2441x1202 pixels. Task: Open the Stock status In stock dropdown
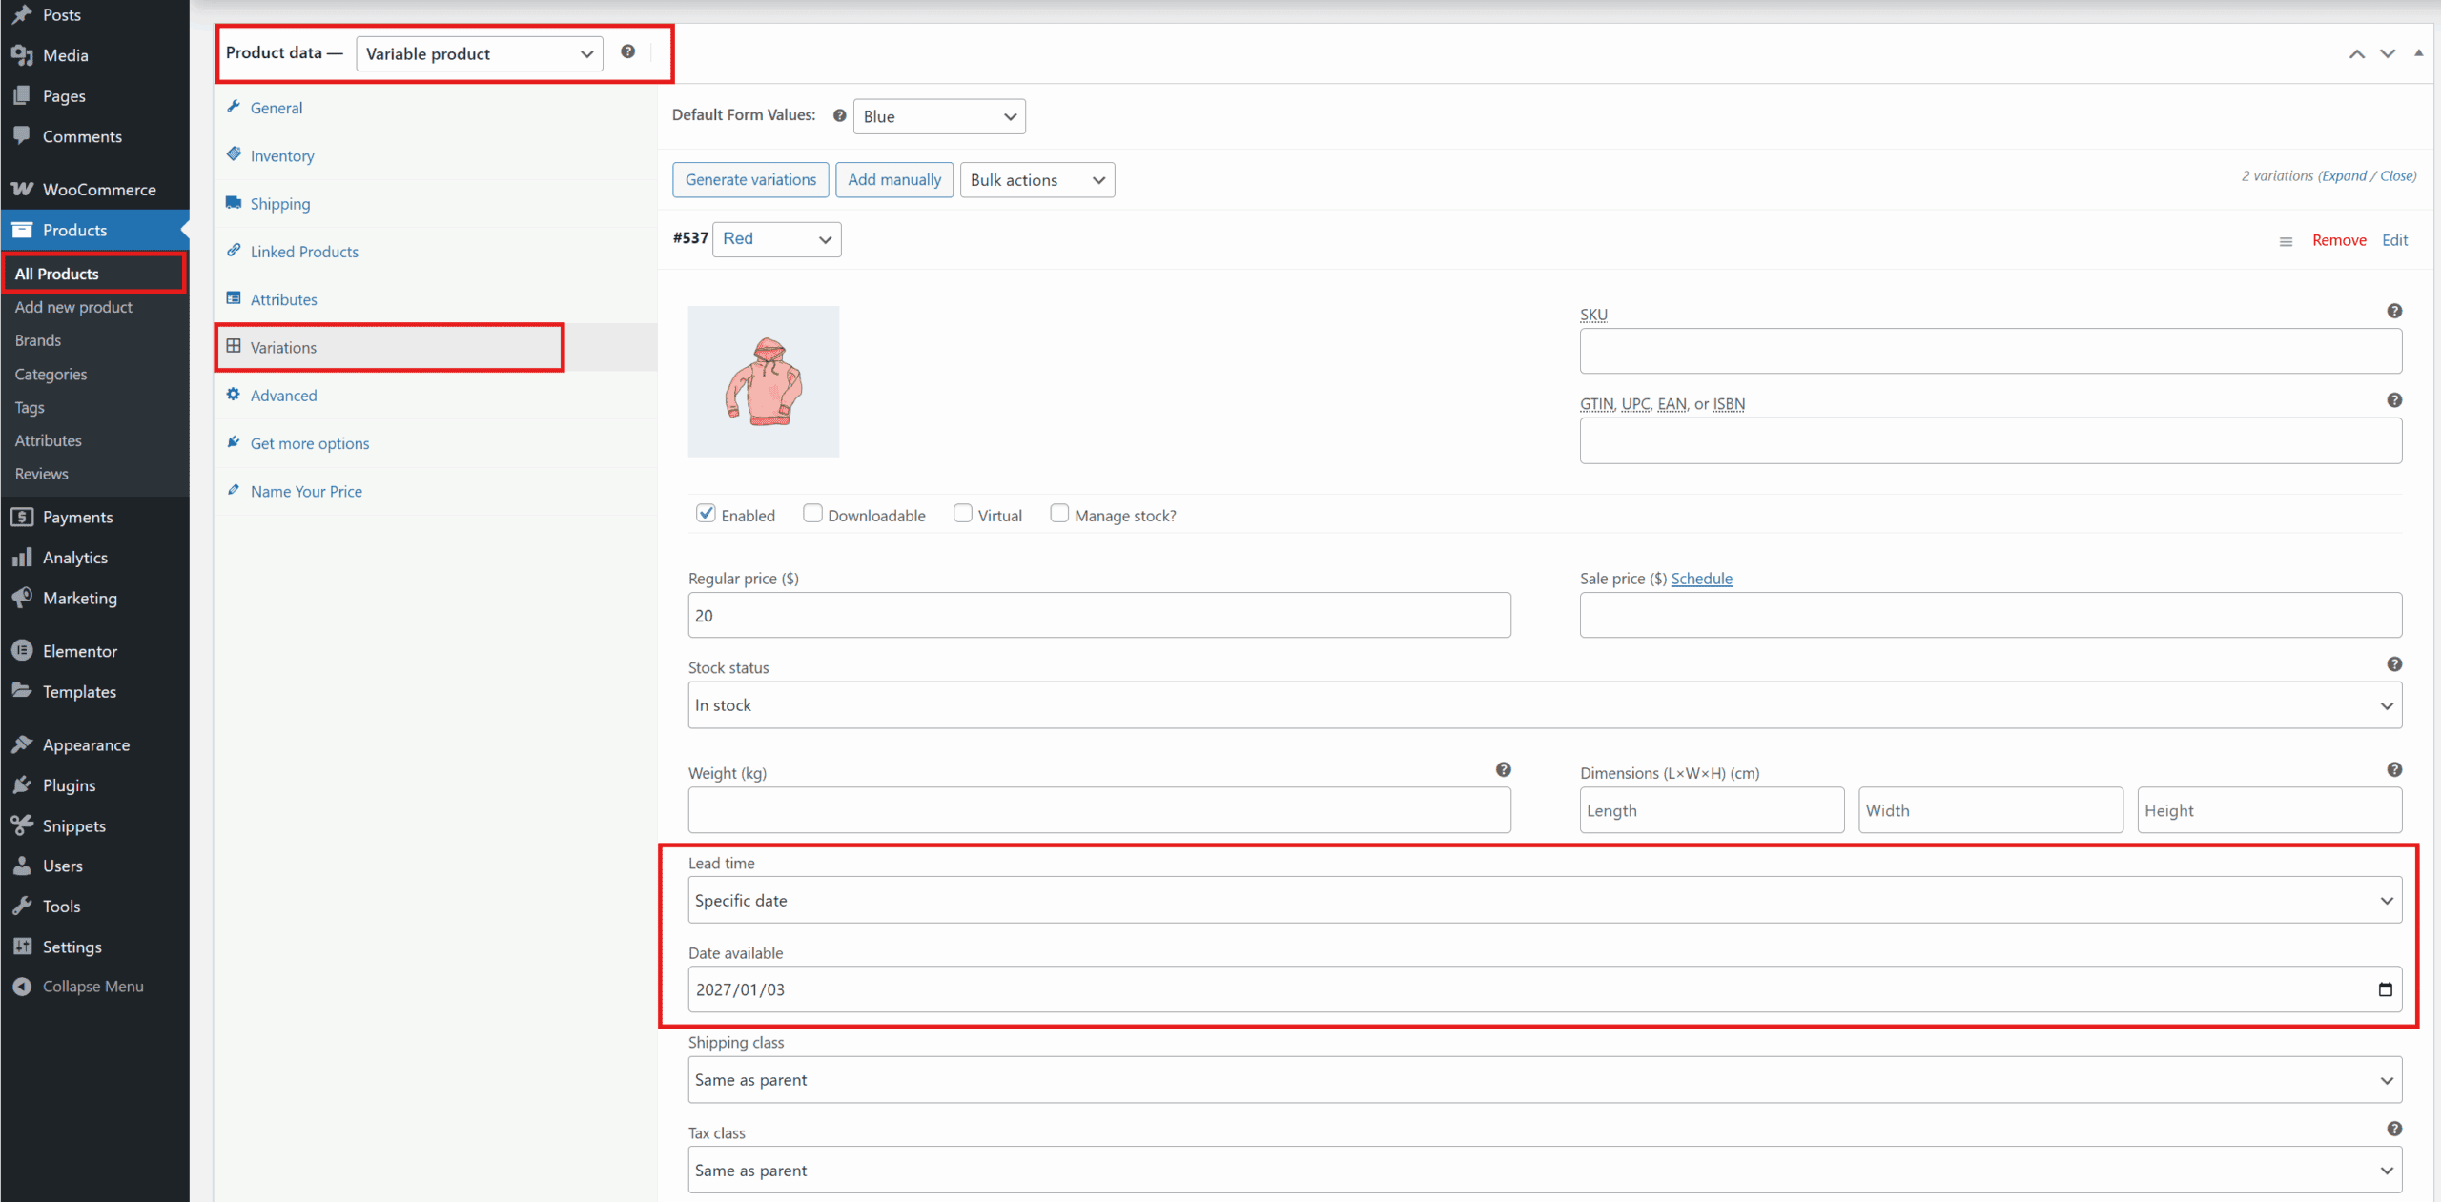tap(1545, 705)
